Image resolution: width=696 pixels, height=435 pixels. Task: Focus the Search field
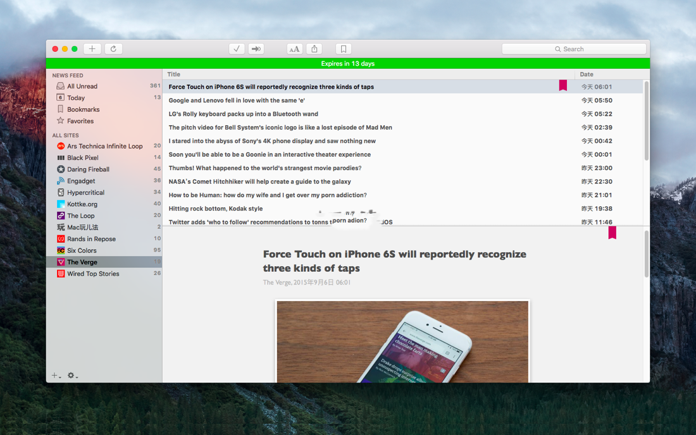click(x=573, y=49)
